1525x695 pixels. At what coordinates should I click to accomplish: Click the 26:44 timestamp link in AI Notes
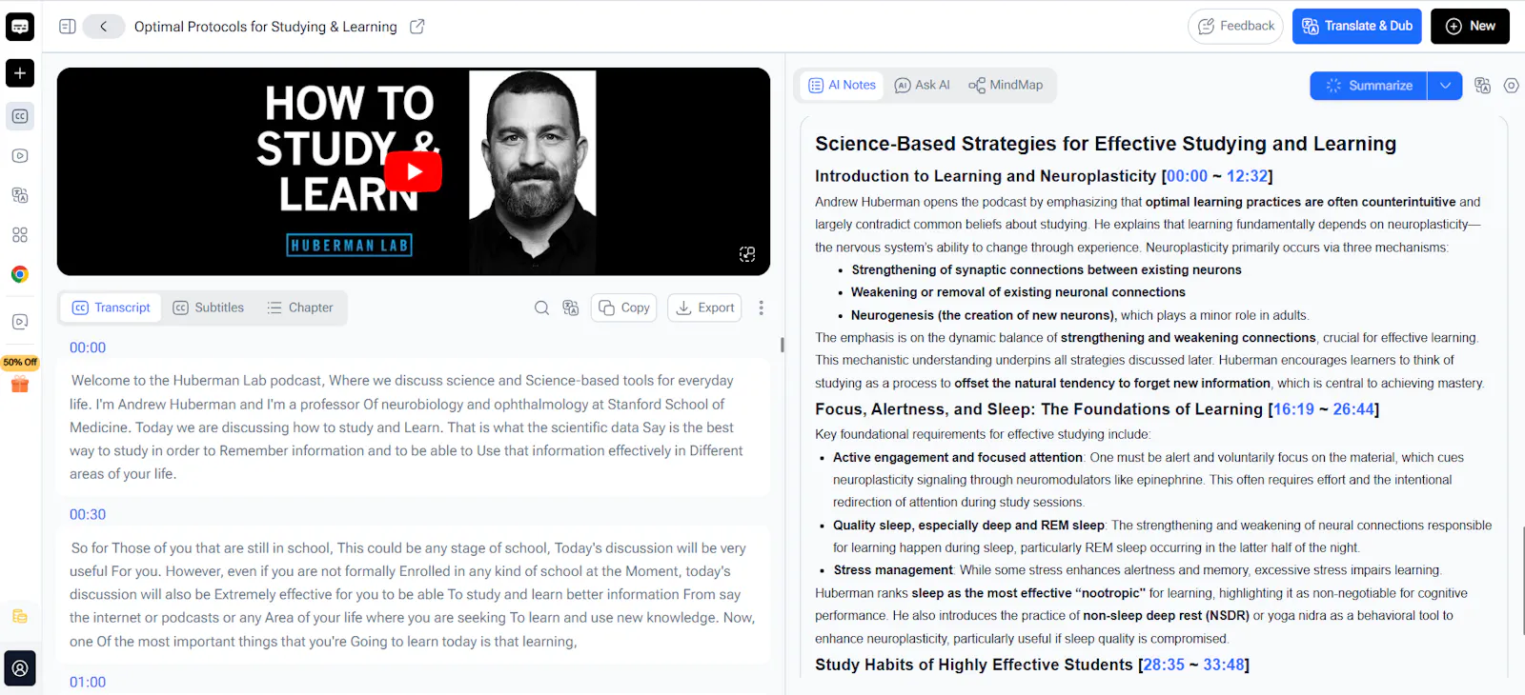(1353, 409)
